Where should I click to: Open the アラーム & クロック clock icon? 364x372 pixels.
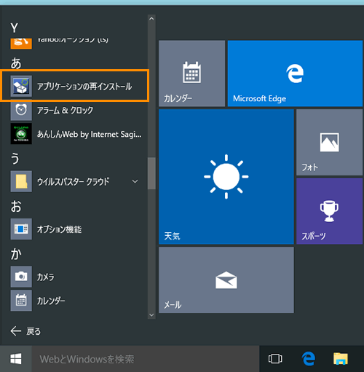[x=21, y=110]
